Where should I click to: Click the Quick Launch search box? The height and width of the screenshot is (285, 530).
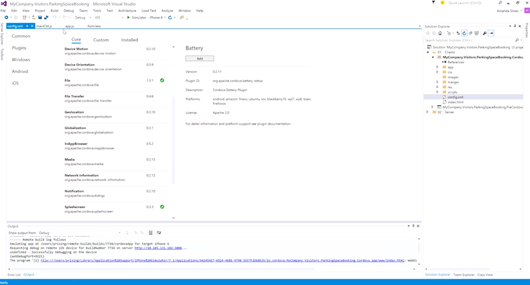472,3
